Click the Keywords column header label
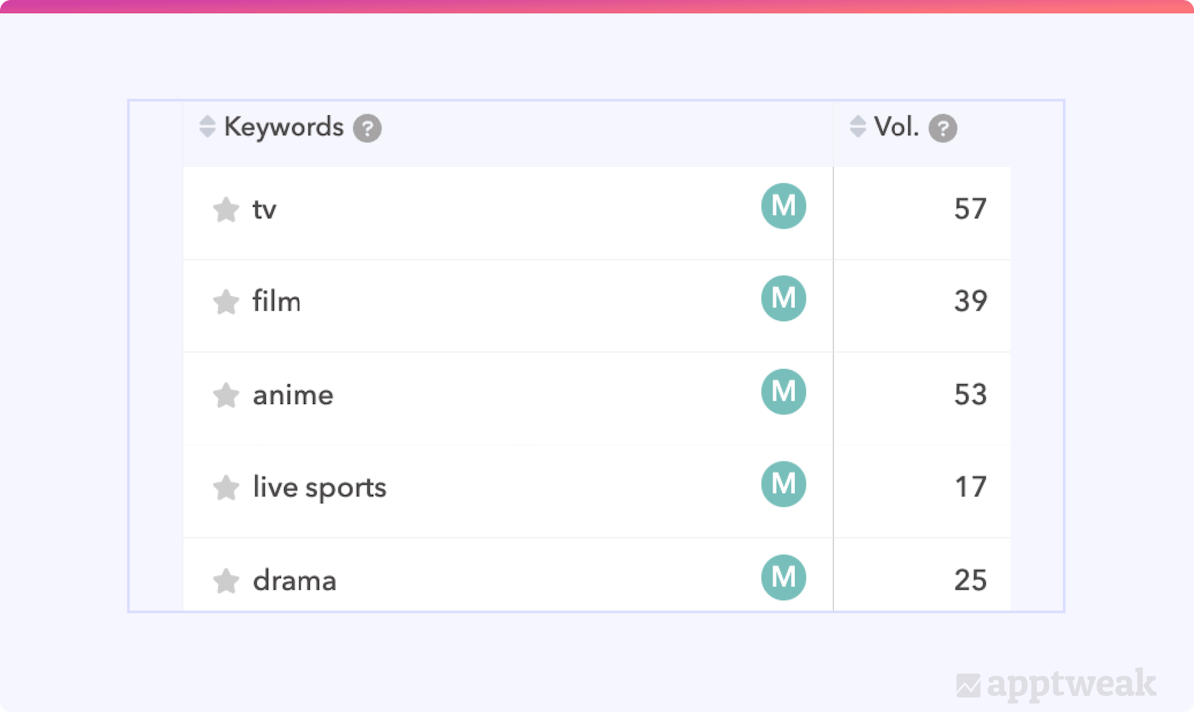Screen dimensions: 1194x712 click(284, 127)
